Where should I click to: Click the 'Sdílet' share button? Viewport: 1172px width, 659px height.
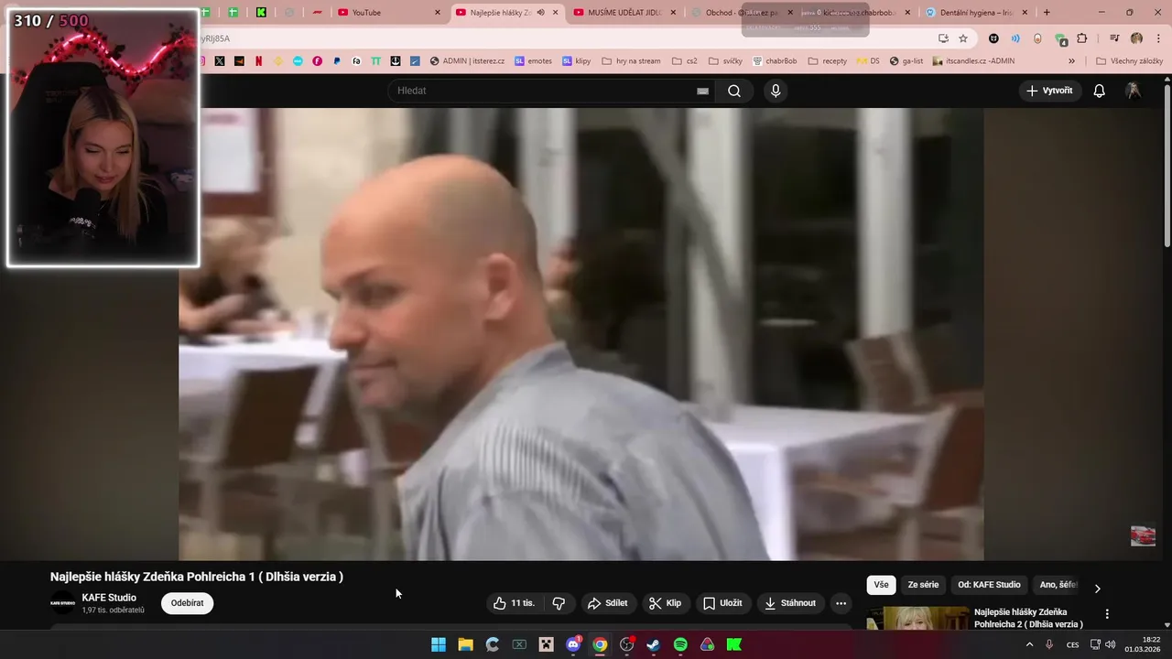pos(607,603)
